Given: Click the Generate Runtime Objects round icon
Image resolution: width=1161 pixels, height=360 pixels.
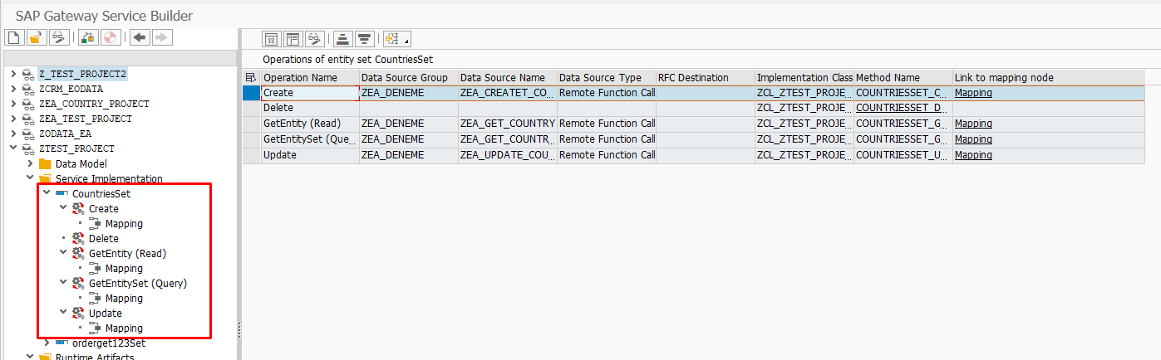Looking at the screenshot, I should [x=110, y=37].
